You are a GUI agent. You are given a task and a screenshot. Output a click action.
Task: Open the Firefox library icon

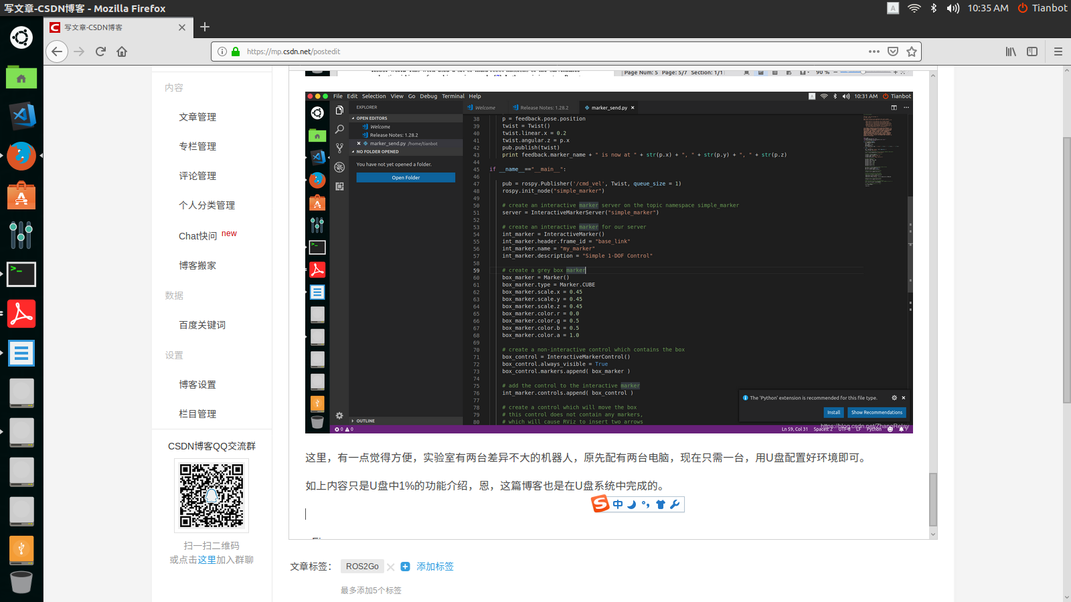tap(1011, 51)
